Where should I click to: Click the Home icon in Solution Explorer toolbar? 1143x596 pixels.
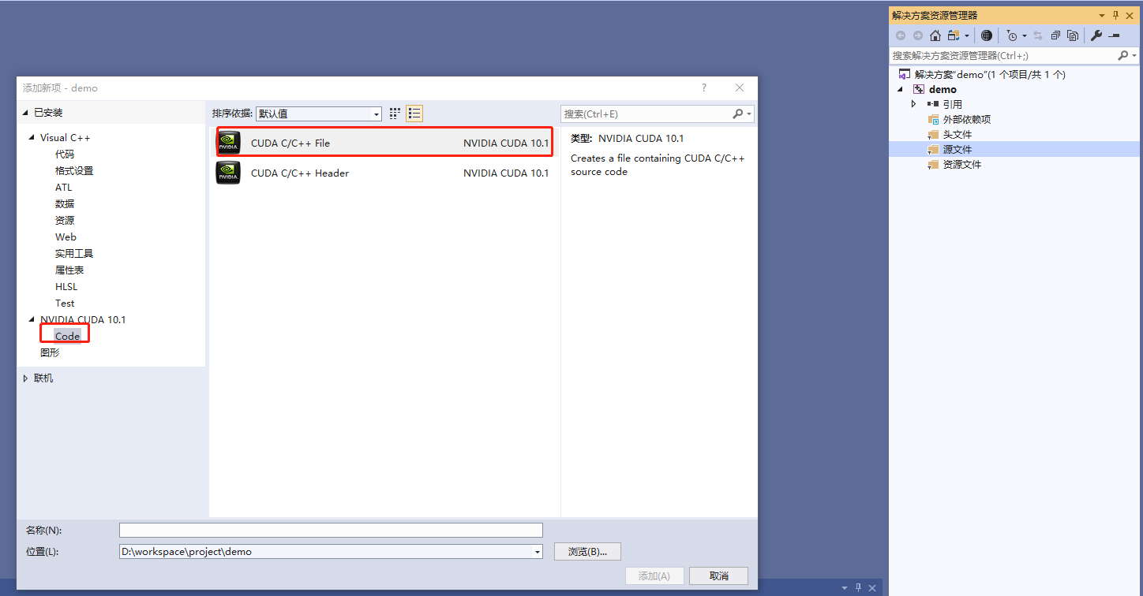tap(935, 35)
